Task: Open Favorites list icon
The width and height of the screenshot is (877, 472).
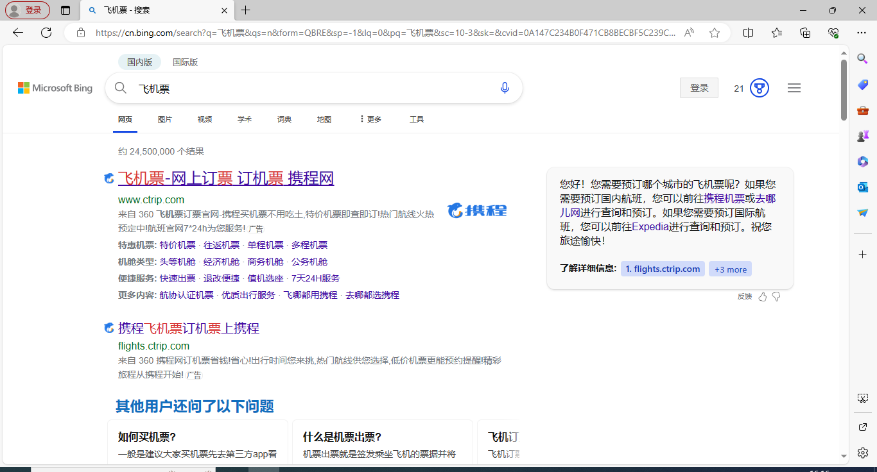Action: pos(777,33)
